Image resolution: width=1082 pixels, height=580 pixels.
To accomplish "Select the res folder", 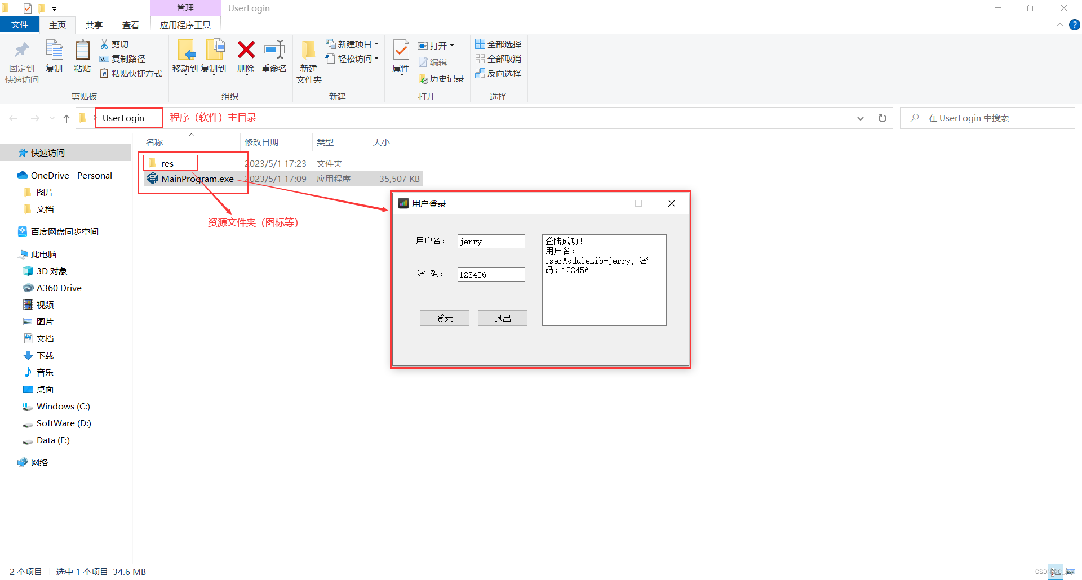I will 167,164.
